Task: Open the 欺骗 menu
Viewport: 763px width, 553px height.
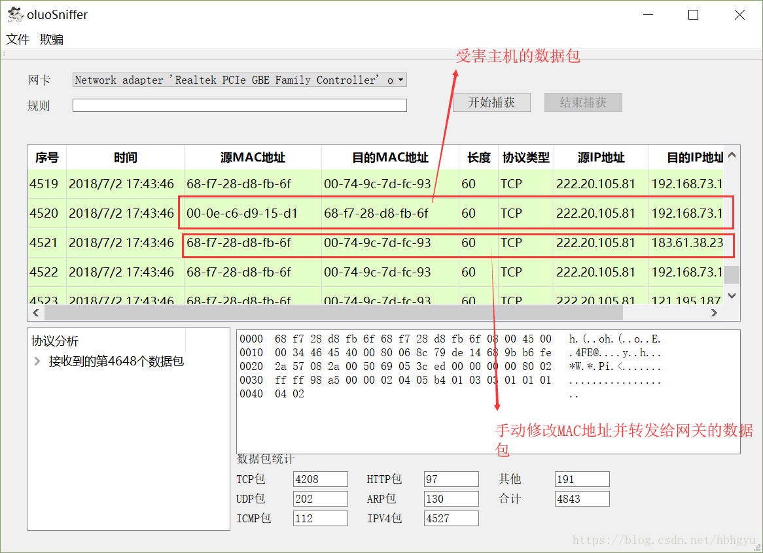Action: tap(52, 39)
